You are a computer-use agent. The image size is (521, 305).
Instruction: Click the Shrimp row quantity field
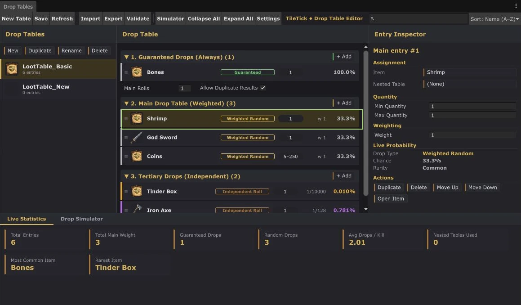coord(290,119)
